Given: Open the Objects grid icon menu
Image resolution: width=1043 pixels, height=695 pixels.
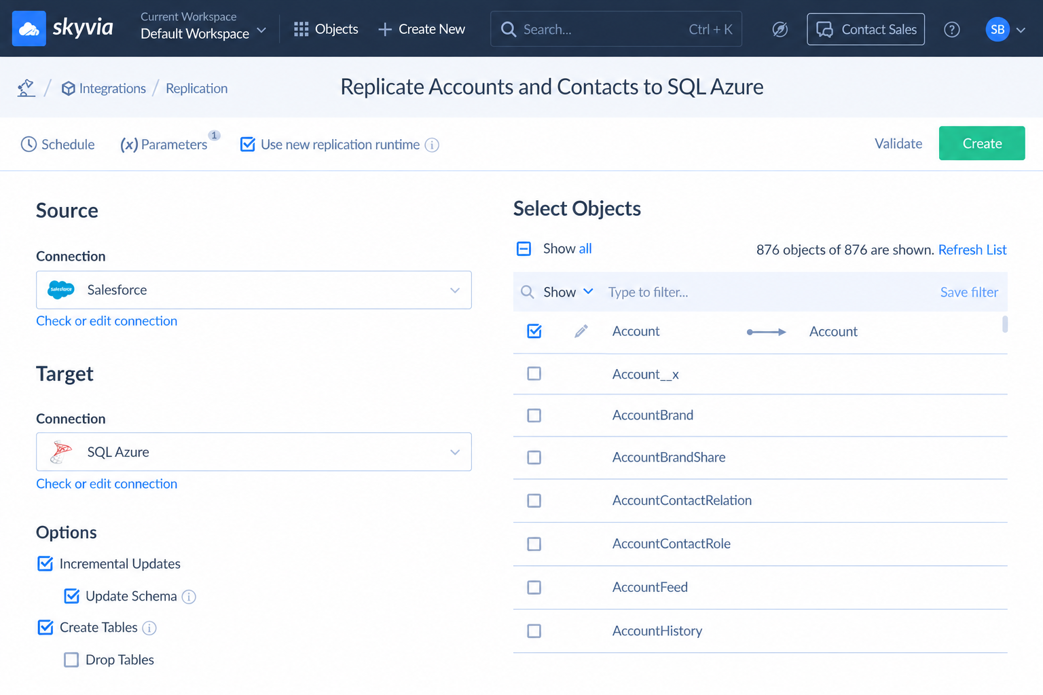Looking at the screenshot, I should point(301,29).
